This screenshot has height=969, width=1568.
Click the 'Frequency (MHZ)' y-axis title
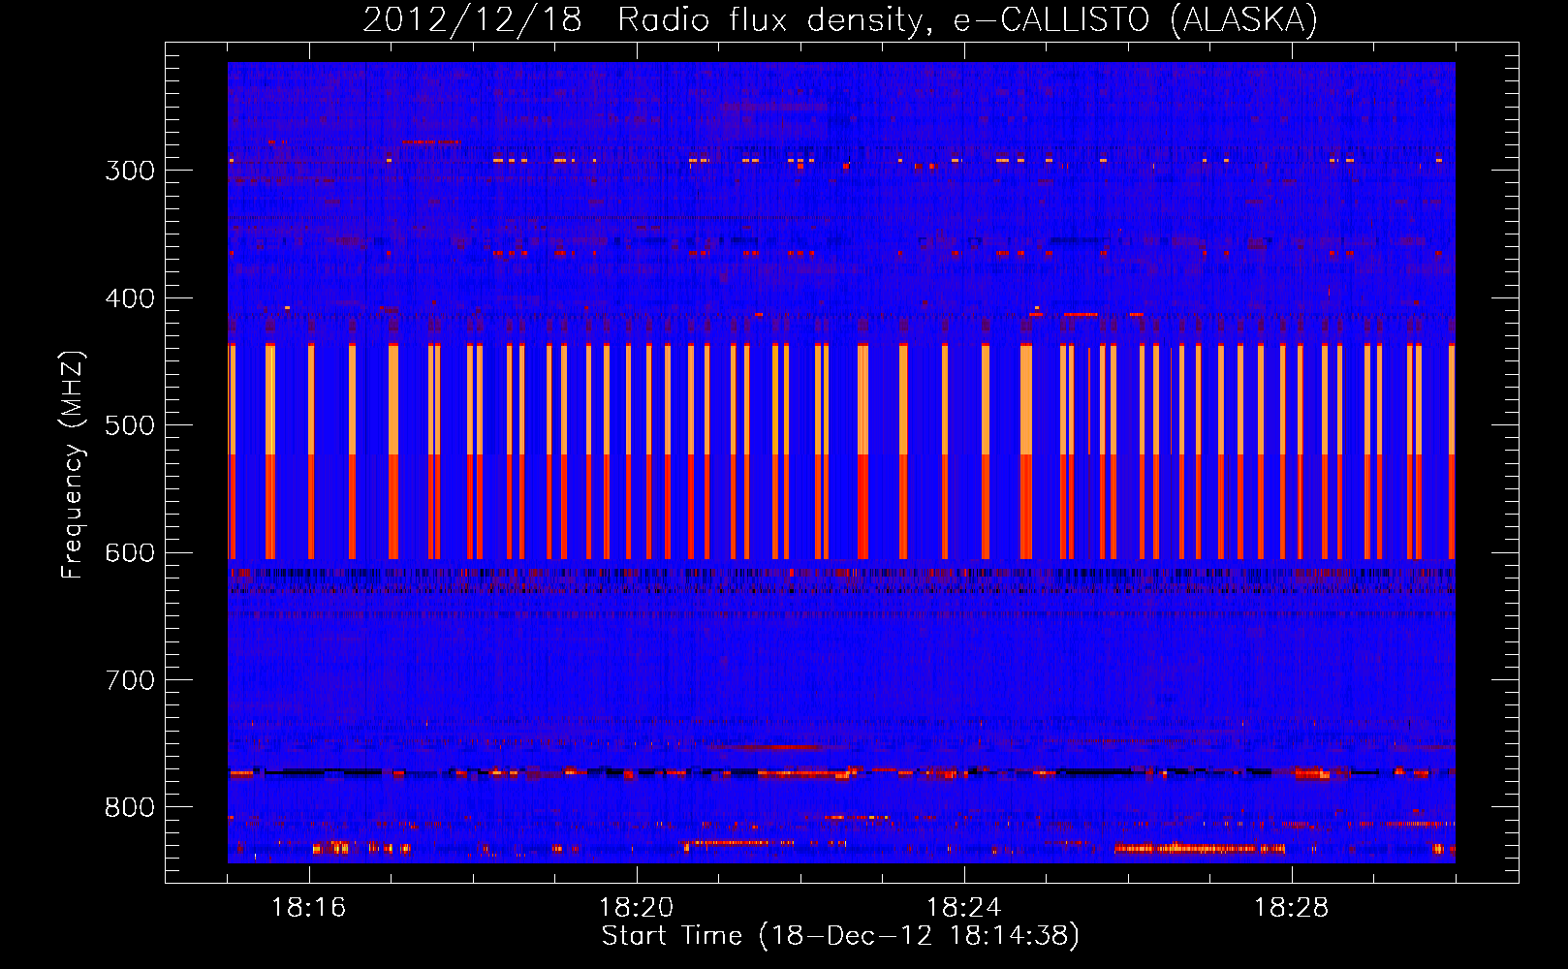coord(74,464)
